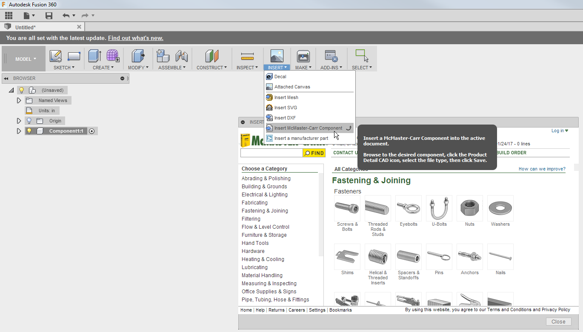Select the Create Sketch tool icon

(x=56, y=56)
